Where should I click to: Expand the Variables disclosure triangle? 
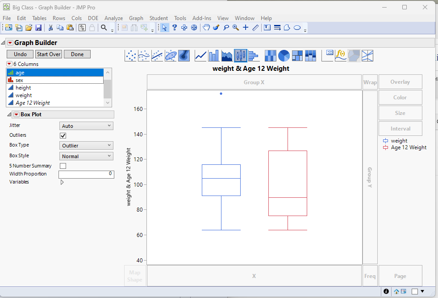62,182
